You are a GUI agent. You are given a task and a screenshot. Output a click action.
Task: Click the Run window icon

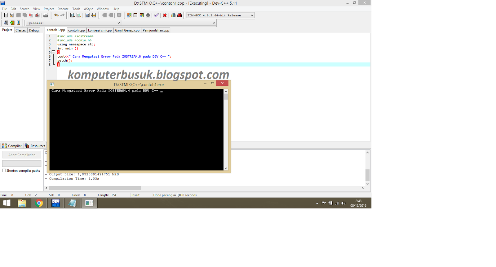[x=135, y=15]
